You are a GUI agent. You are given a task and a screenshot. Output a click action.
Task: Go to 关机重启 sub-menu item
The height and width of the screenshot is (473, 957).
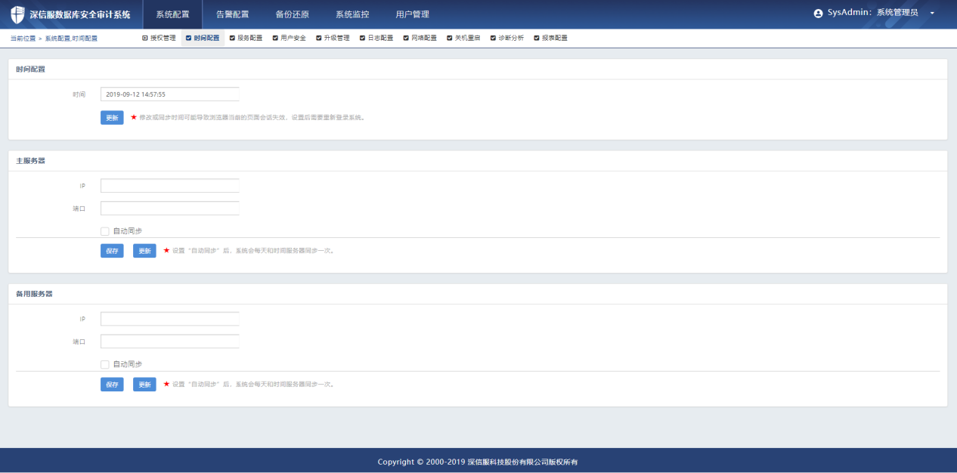pyautogui.click(x=463, y=38)
